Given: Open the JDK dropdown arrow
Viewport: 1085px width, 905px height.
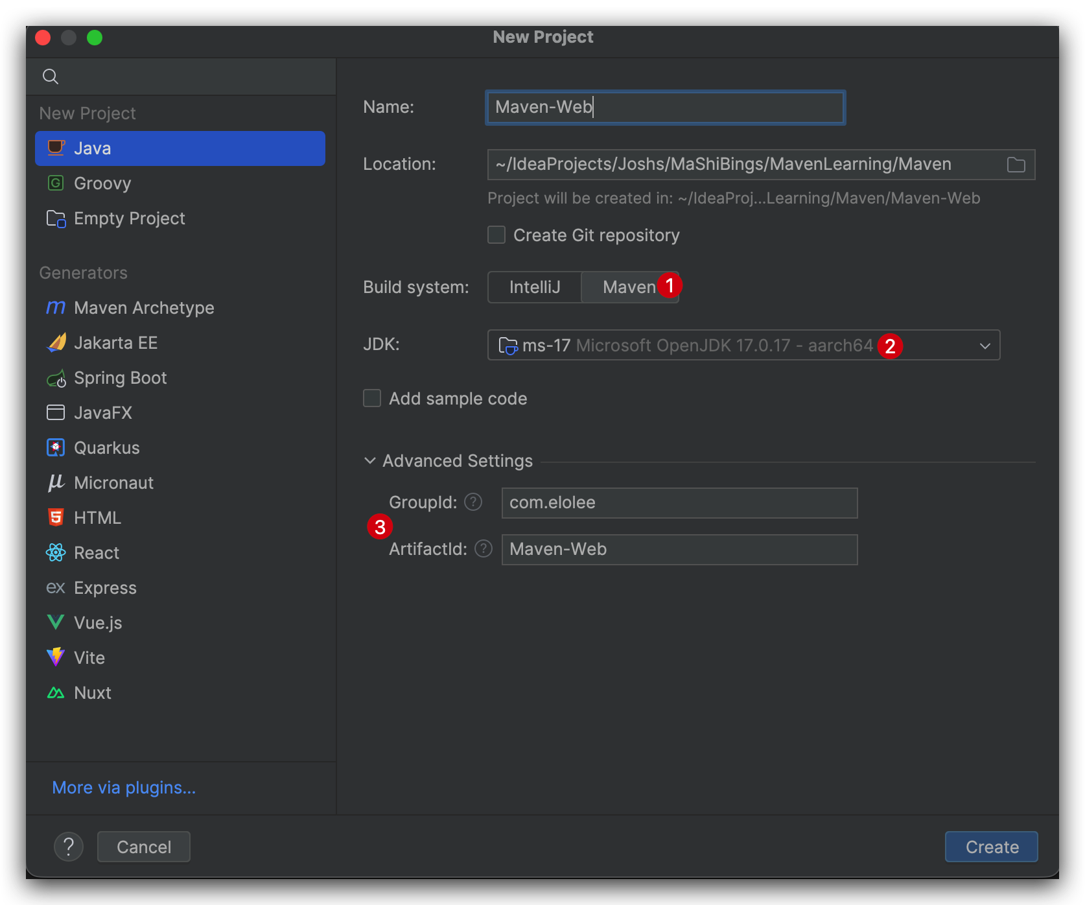Looking at the screenshot, I should coord(985,346).
